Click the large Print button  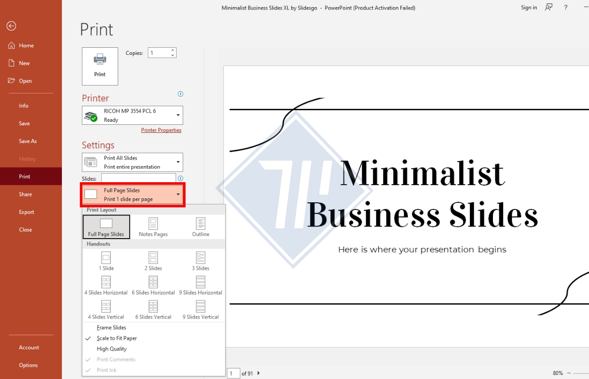(x=100, y=66)
